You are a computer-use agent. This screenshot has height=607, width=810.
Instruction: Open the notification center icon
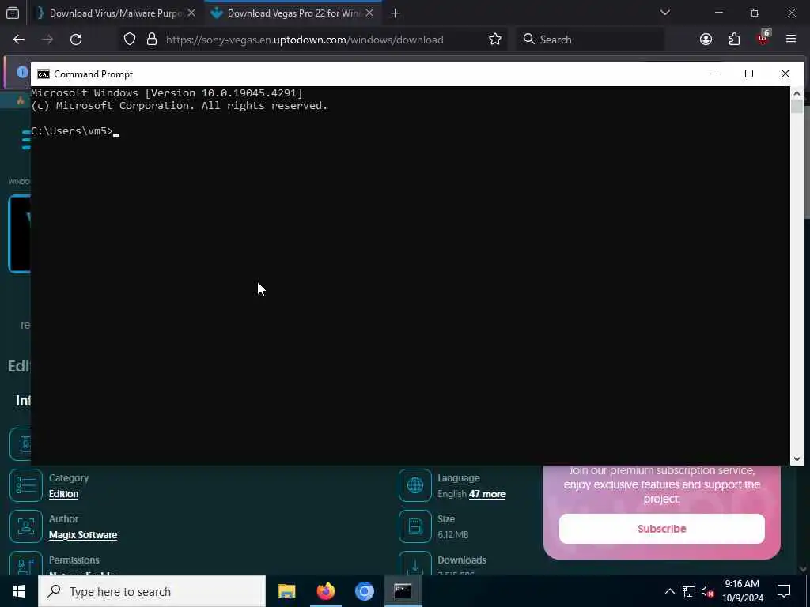pyautogui.click(x=784, y=591)
